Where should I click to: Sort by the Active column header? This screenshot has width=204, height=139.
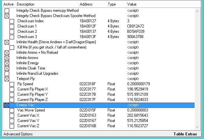(x=9, y=4)
